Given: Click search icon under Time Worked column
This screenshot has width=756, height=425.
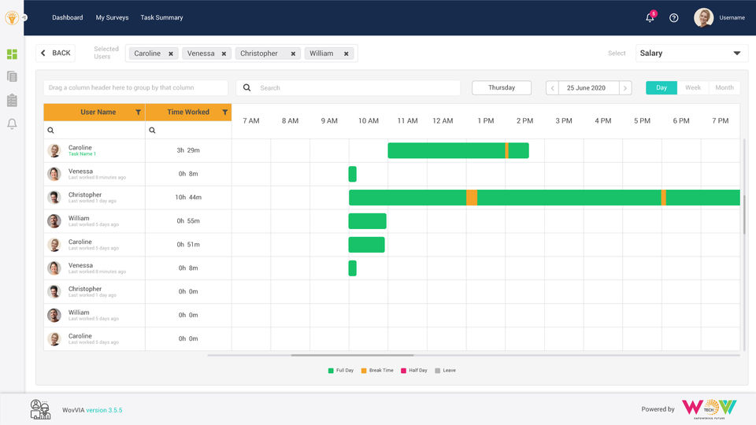Looking at the screenshot, I should tap(152, 130).
